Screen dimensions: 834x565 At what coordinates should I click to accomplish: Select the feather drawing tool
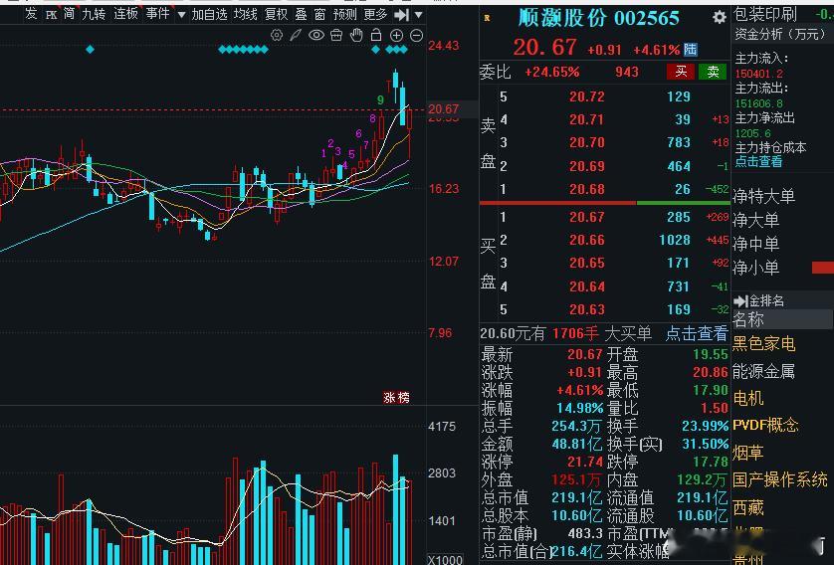[x=296, y=36]
